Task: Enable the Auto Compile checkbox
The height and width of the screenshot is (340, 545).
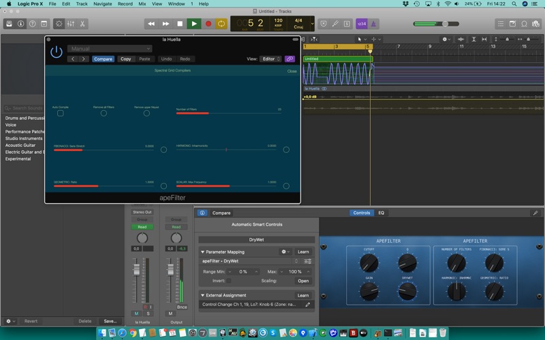Action: (60, 113)
